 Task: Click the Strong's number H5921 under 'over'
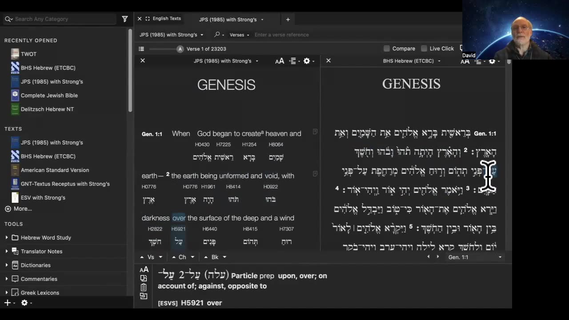pos(178,229)
